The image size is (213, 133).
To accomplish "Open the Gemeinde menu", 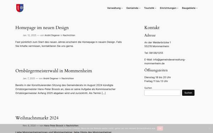I will coord(132,8).
